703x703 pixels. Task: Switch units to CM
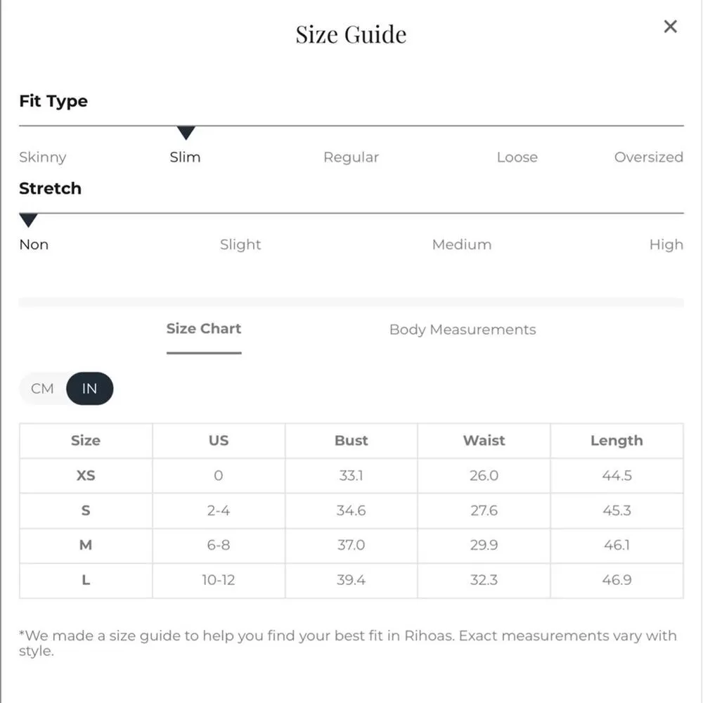coord(42,388)
